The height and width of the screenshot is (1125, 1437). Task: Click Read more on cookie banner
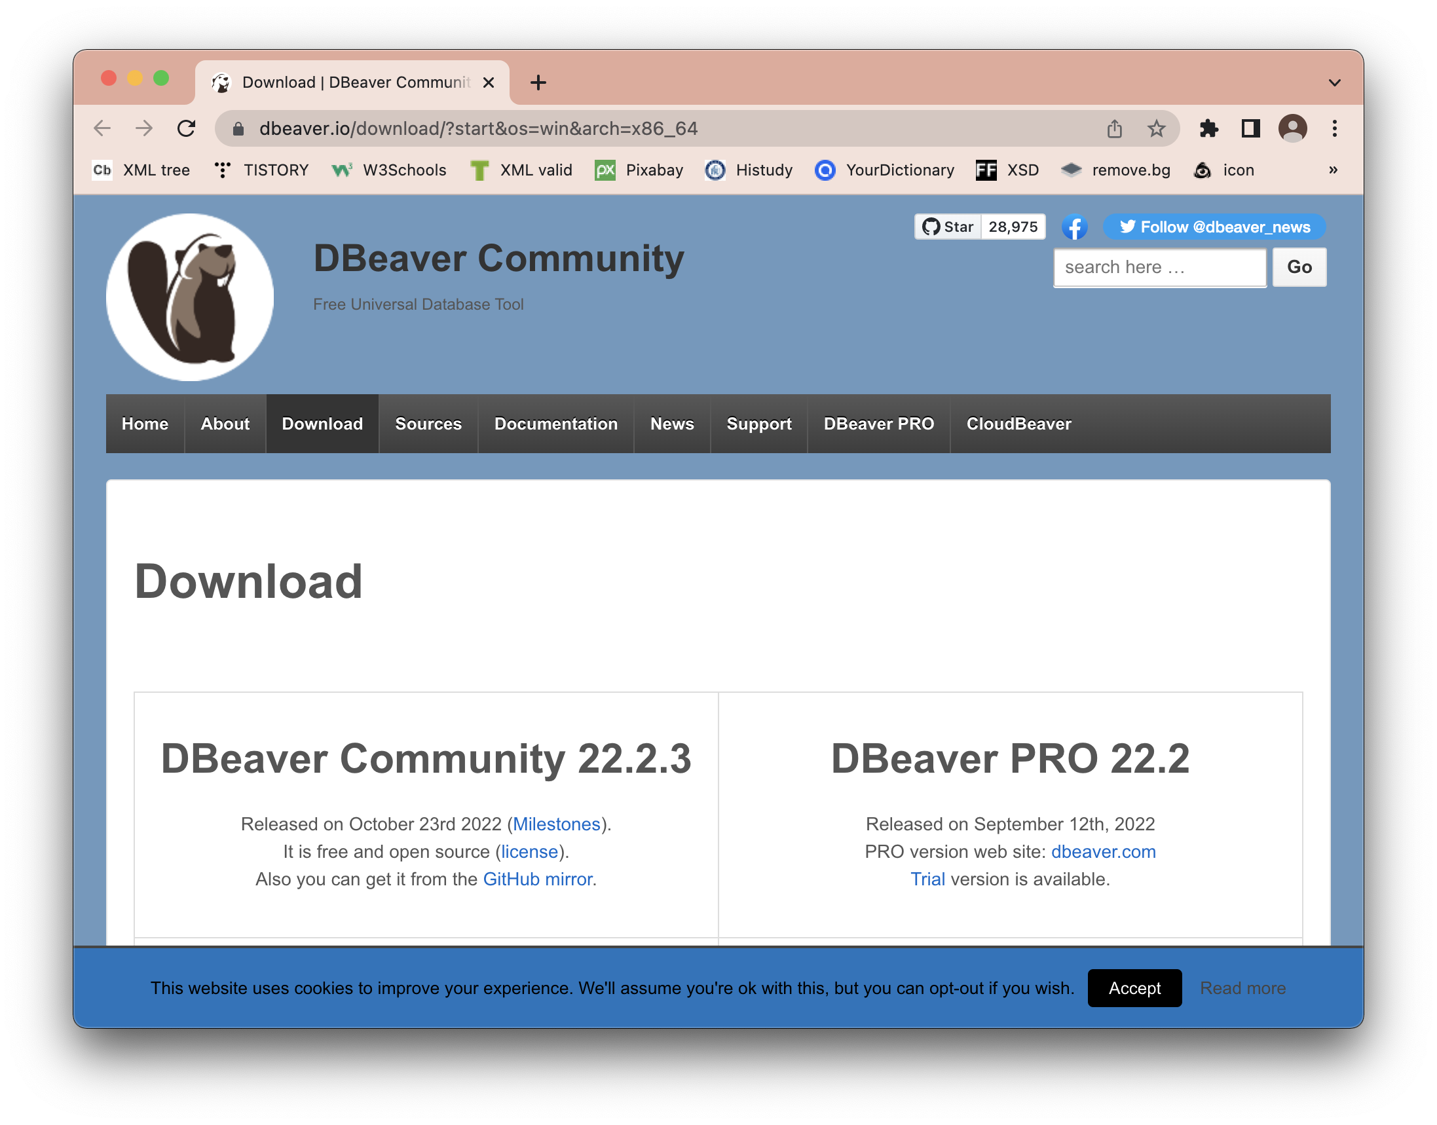pyautogui.click(x=1242, y=988)
